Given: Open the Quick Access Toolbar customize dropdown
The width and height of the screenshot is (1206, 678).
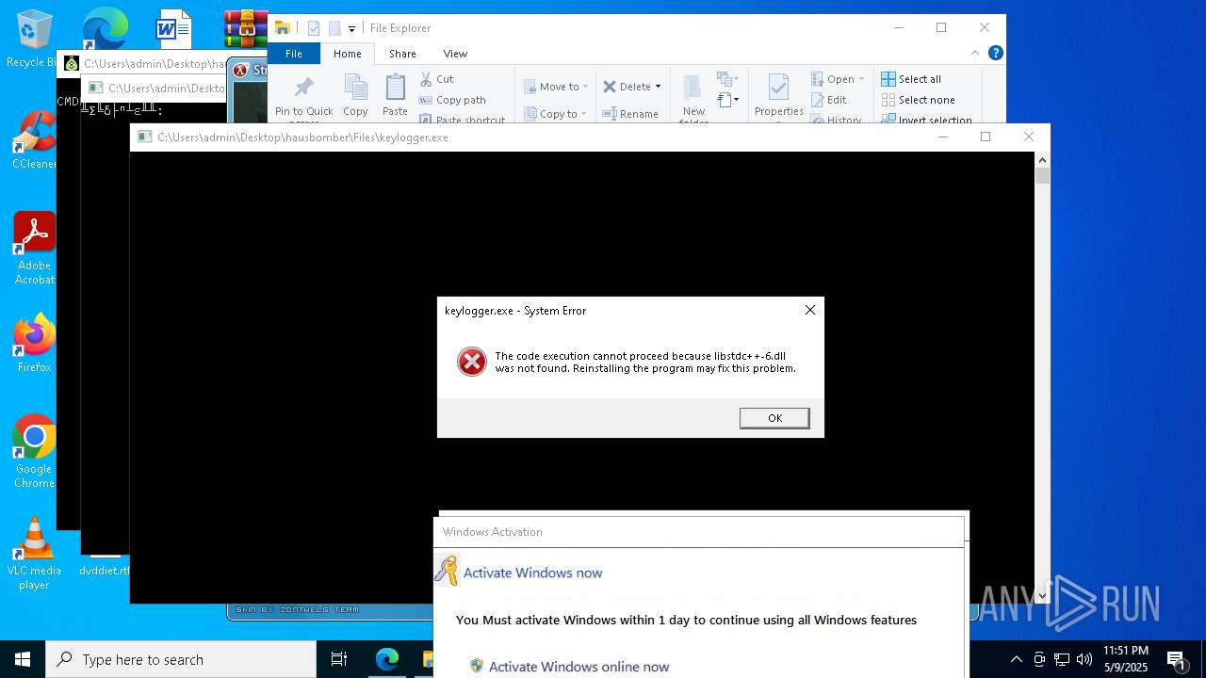Looking at the screenshot, I should pyautogui.click(x=351, y=29).
